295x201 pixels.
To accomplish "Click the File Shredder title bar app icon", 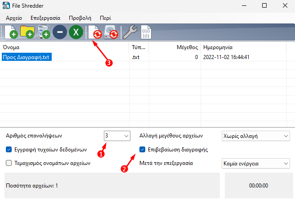I will (6, 6).
